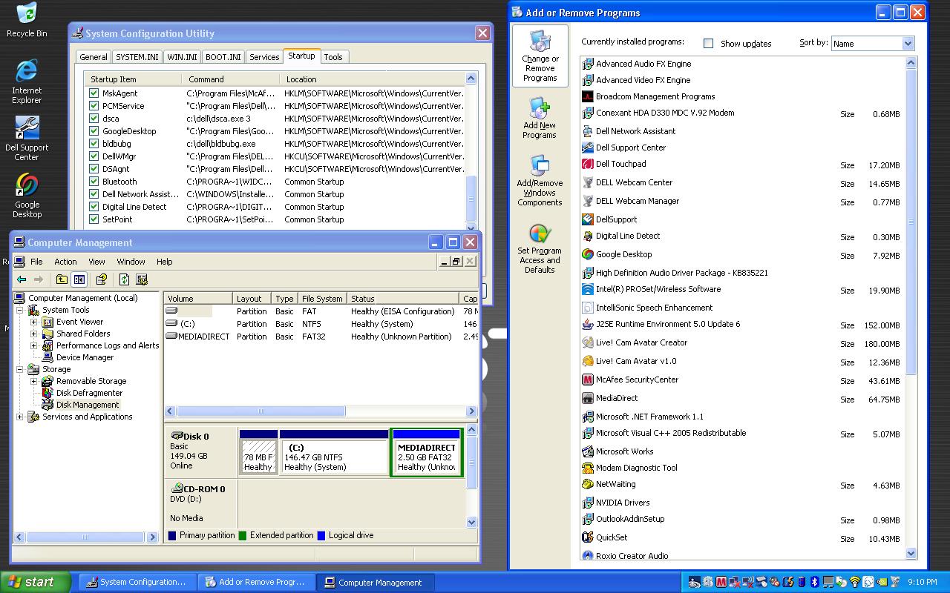Image resolution: width=950 pixels, height=593 pixels.
Task: Click the Start button
Action: pos(35,582)
